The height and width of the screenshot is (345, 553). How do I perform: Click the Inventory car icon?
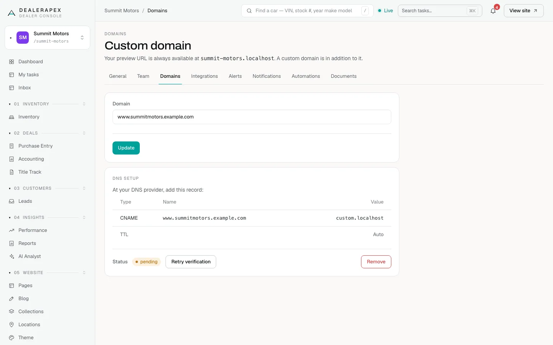(12, 117)
